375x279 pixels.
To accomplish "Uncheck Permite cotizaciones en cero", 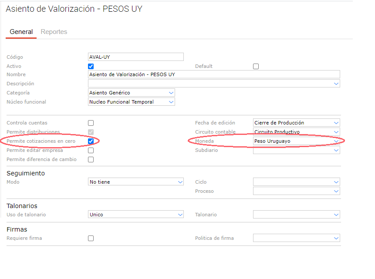I will coord(91,141).
